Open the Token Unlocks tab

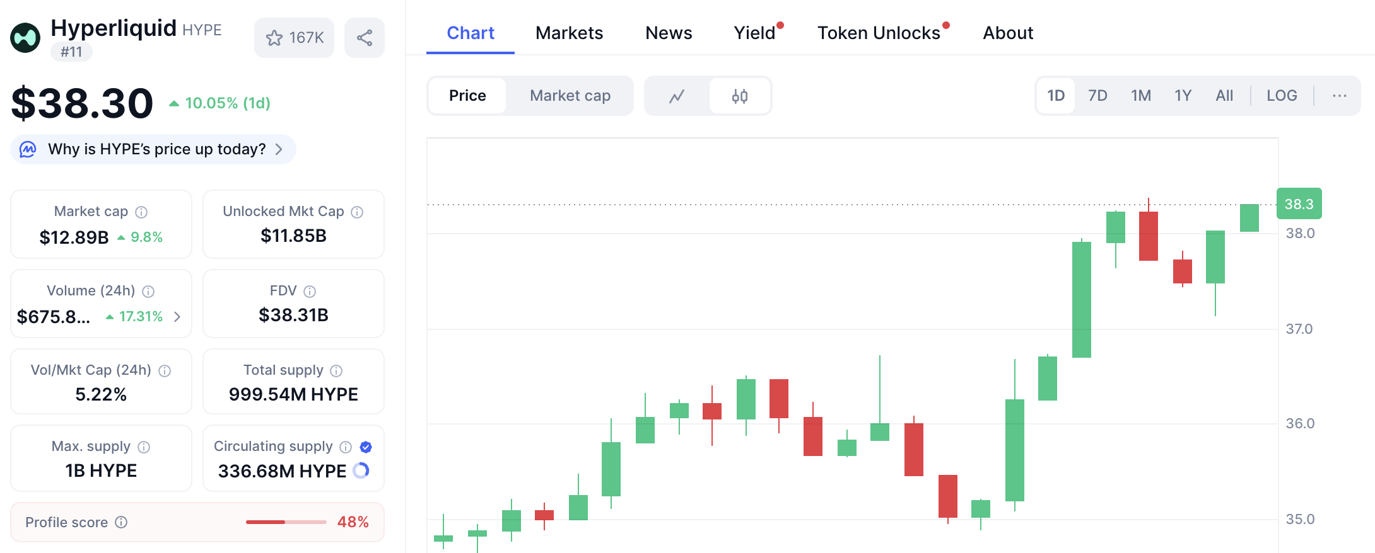[879, 33]
